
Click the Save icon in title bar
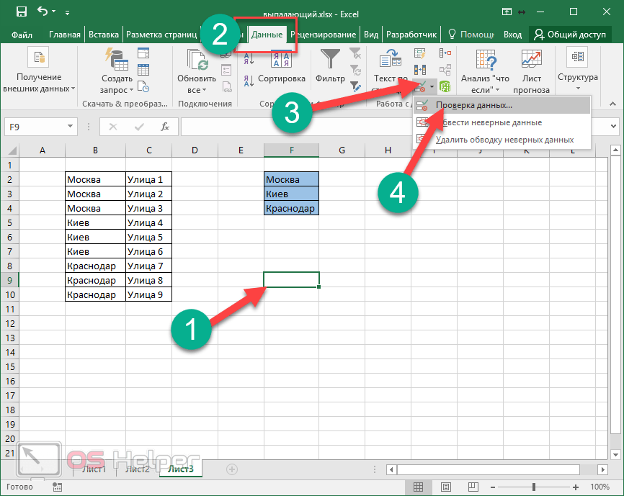[x=21, y=12]
